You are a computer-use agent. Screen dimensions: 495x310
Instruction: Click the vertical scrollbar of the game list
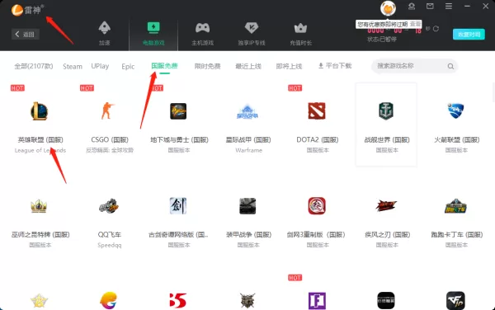[493, 92]
